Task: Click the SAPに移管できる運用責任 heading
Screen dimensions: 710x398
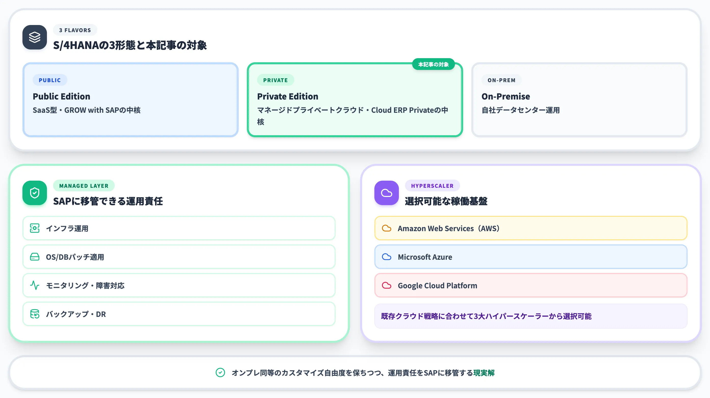Action: [x=108, y=201]
